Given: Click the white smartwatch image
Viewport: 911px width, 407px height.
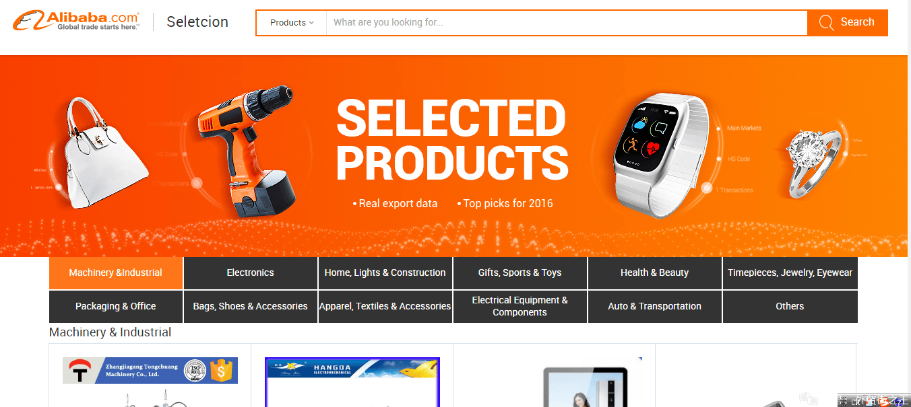Looking at the screenshot, I should [x=660, y=155].
